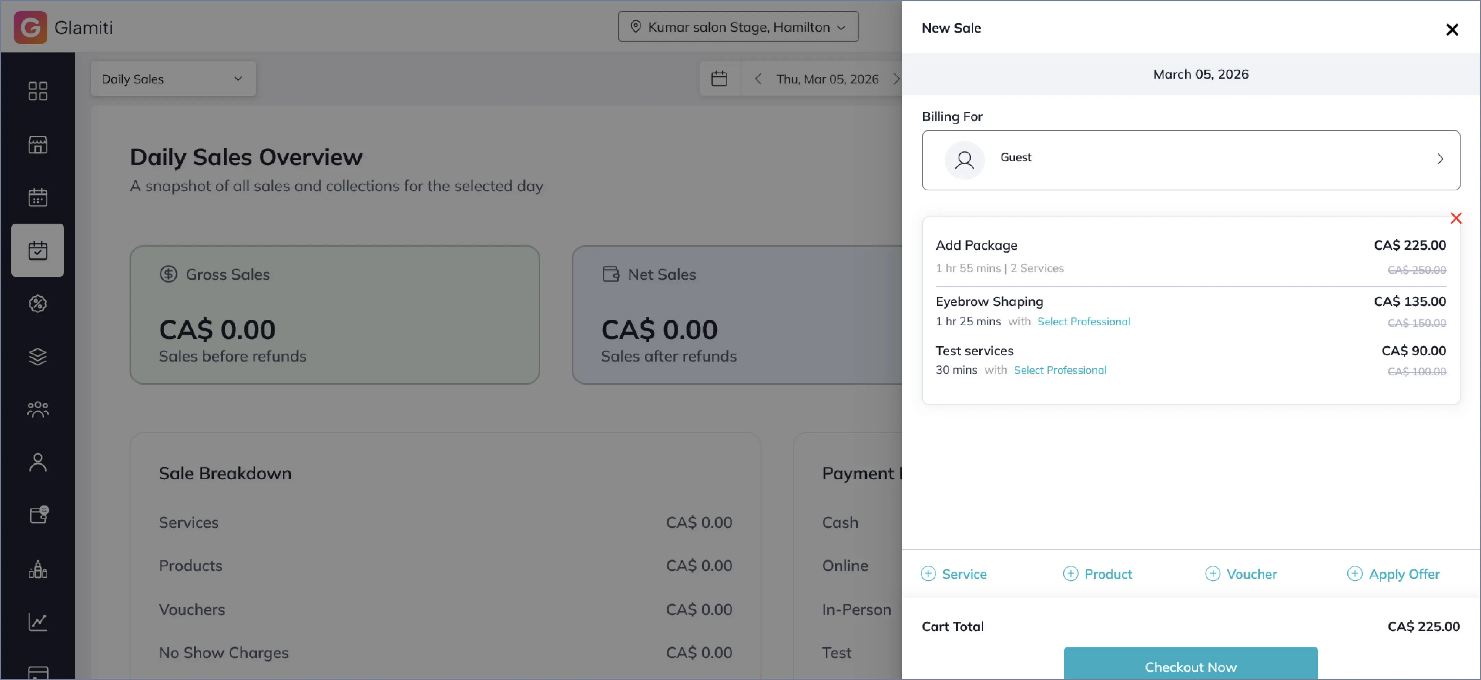Click the Checkout Now button
Viewport: 1481px width, 680px height.
click(1190, 666)
